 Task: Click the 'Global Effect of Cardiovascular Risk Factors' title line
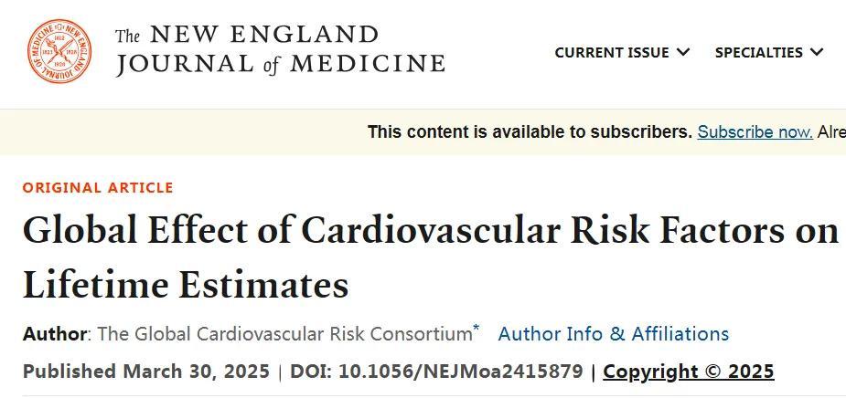click(x=430, y=231)
